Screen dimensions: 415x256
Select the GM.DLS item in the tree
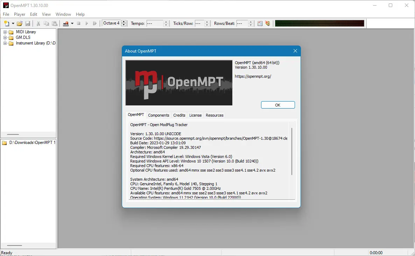(23, 37)
